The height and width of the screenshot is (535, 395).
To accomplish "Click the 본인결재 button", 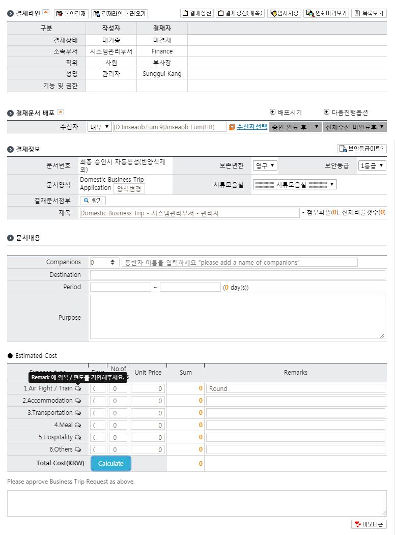I will click(x=71, y=14).
